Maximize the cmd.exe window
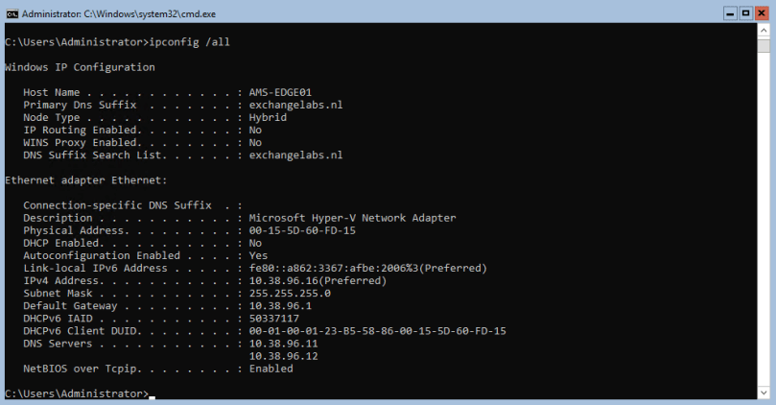 coord(745,14)
